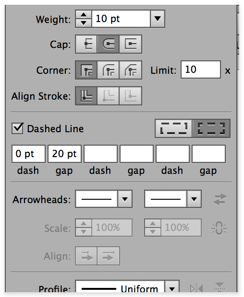Screen dimensions: 244x297
Task: Select dashes aligned to corners option
Action: [x=211, y=128]
